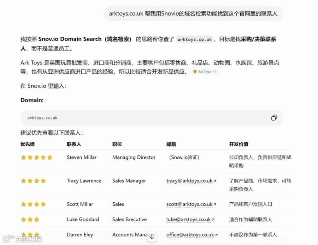Click the bold Snov.io Domain Search text
This screenshot has height=245, width=318.
[x=70, y=39]
